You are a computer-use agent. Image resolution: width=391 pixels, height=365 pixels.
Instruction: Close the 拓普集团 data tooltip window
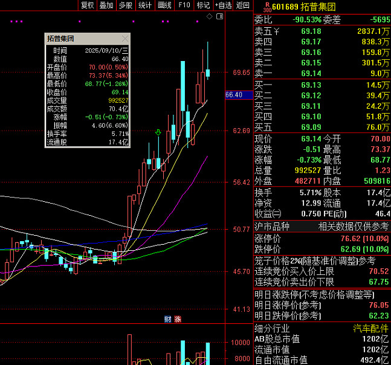125,38
